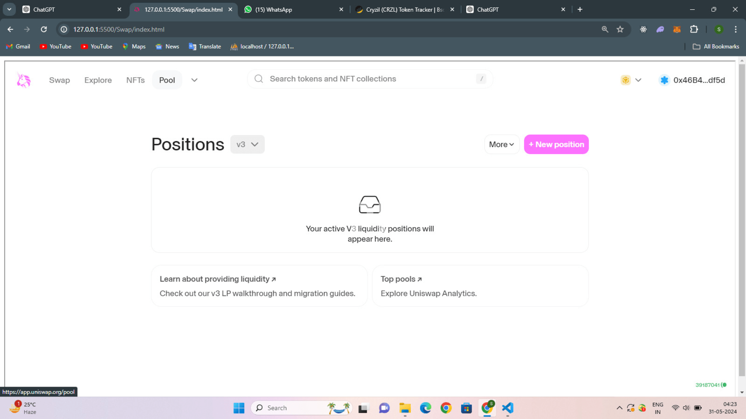Screen dimensions: 746x419
Task: Select the Swap navigation item
Action: click(x=59, y=80)
